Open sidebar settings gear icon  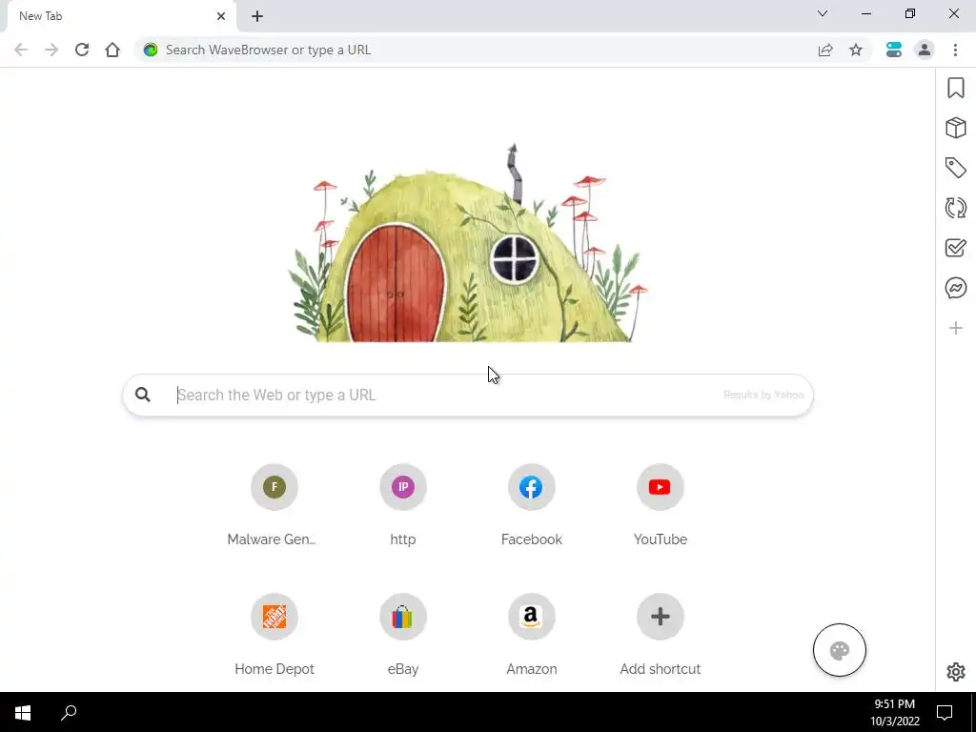[955, 672]
